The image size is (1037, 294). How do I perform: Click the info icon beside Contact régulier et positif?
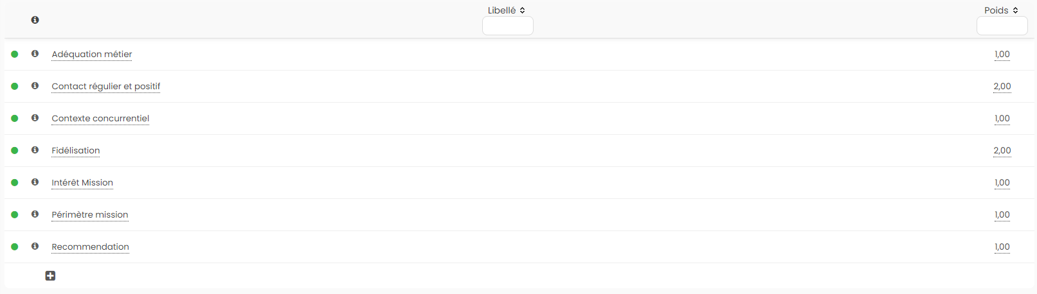(x=35, y=86)
